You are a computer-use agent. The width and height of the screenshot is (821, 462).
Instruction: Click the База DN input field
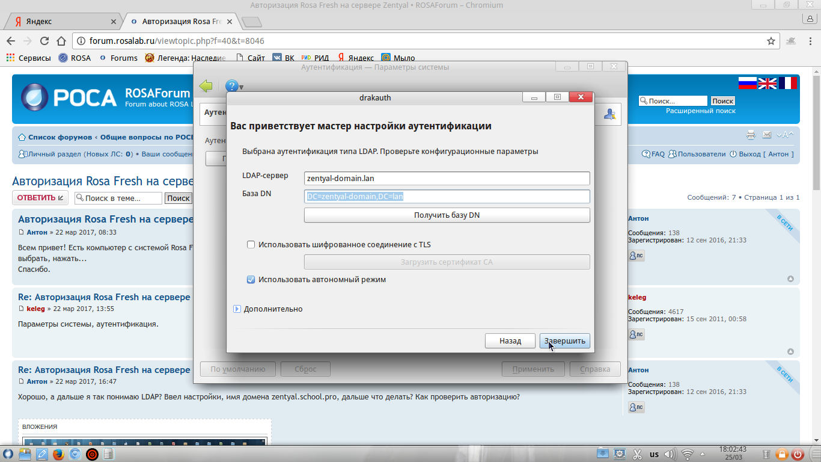[447, 197]
